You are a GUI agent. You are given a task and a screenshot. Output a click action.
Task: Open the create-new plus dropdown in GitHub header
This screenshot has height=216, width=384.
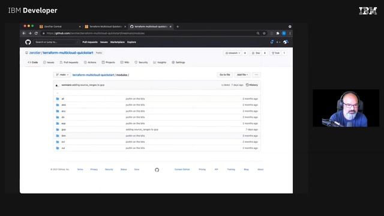tap(278, 42)
